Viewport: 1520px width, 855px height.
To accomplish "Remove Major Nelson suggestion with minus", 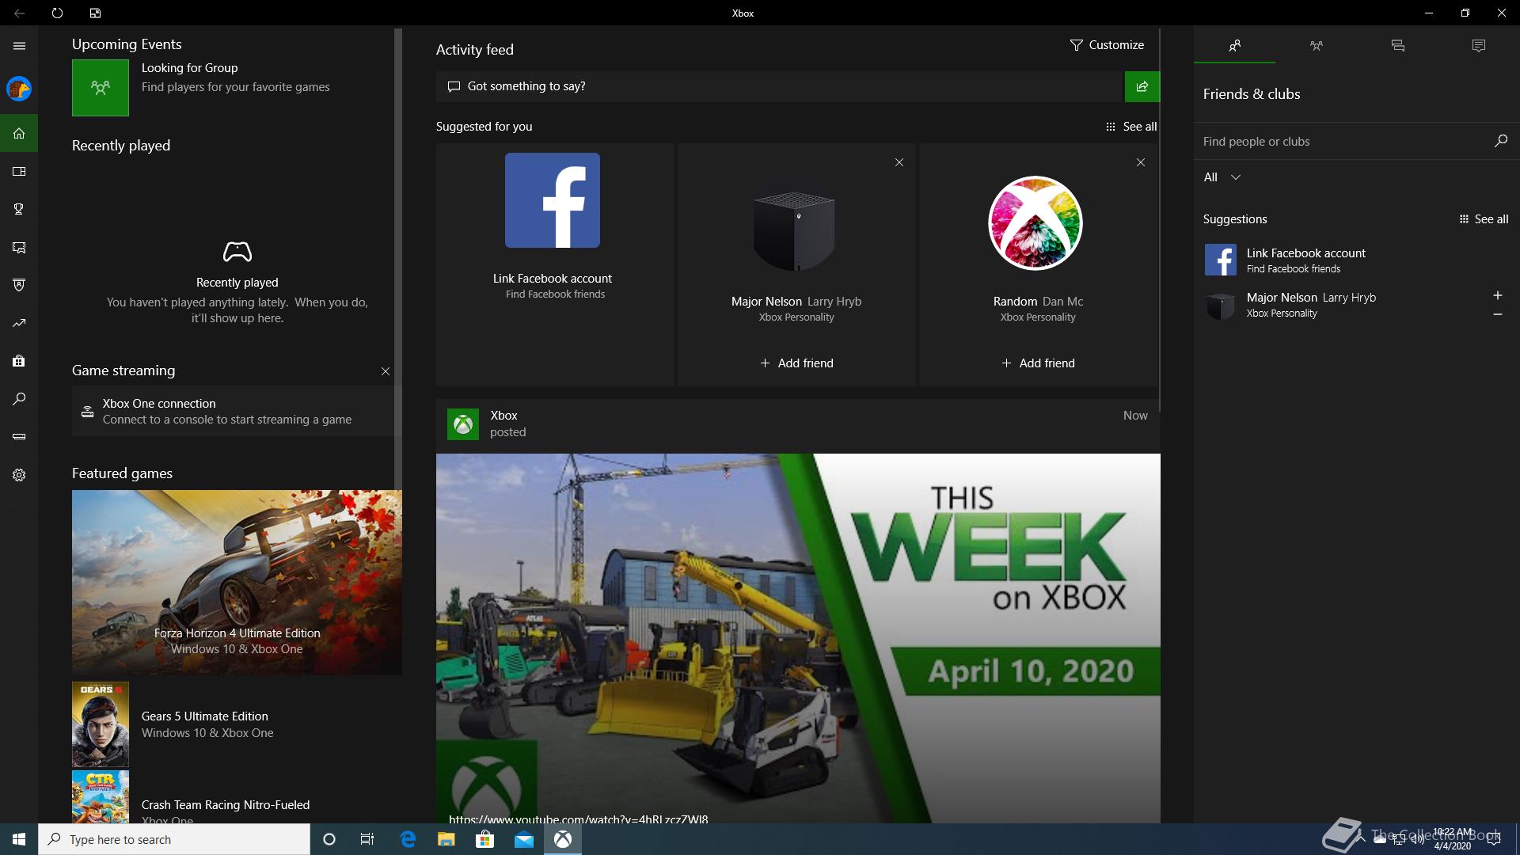I will coord(1497,315).
